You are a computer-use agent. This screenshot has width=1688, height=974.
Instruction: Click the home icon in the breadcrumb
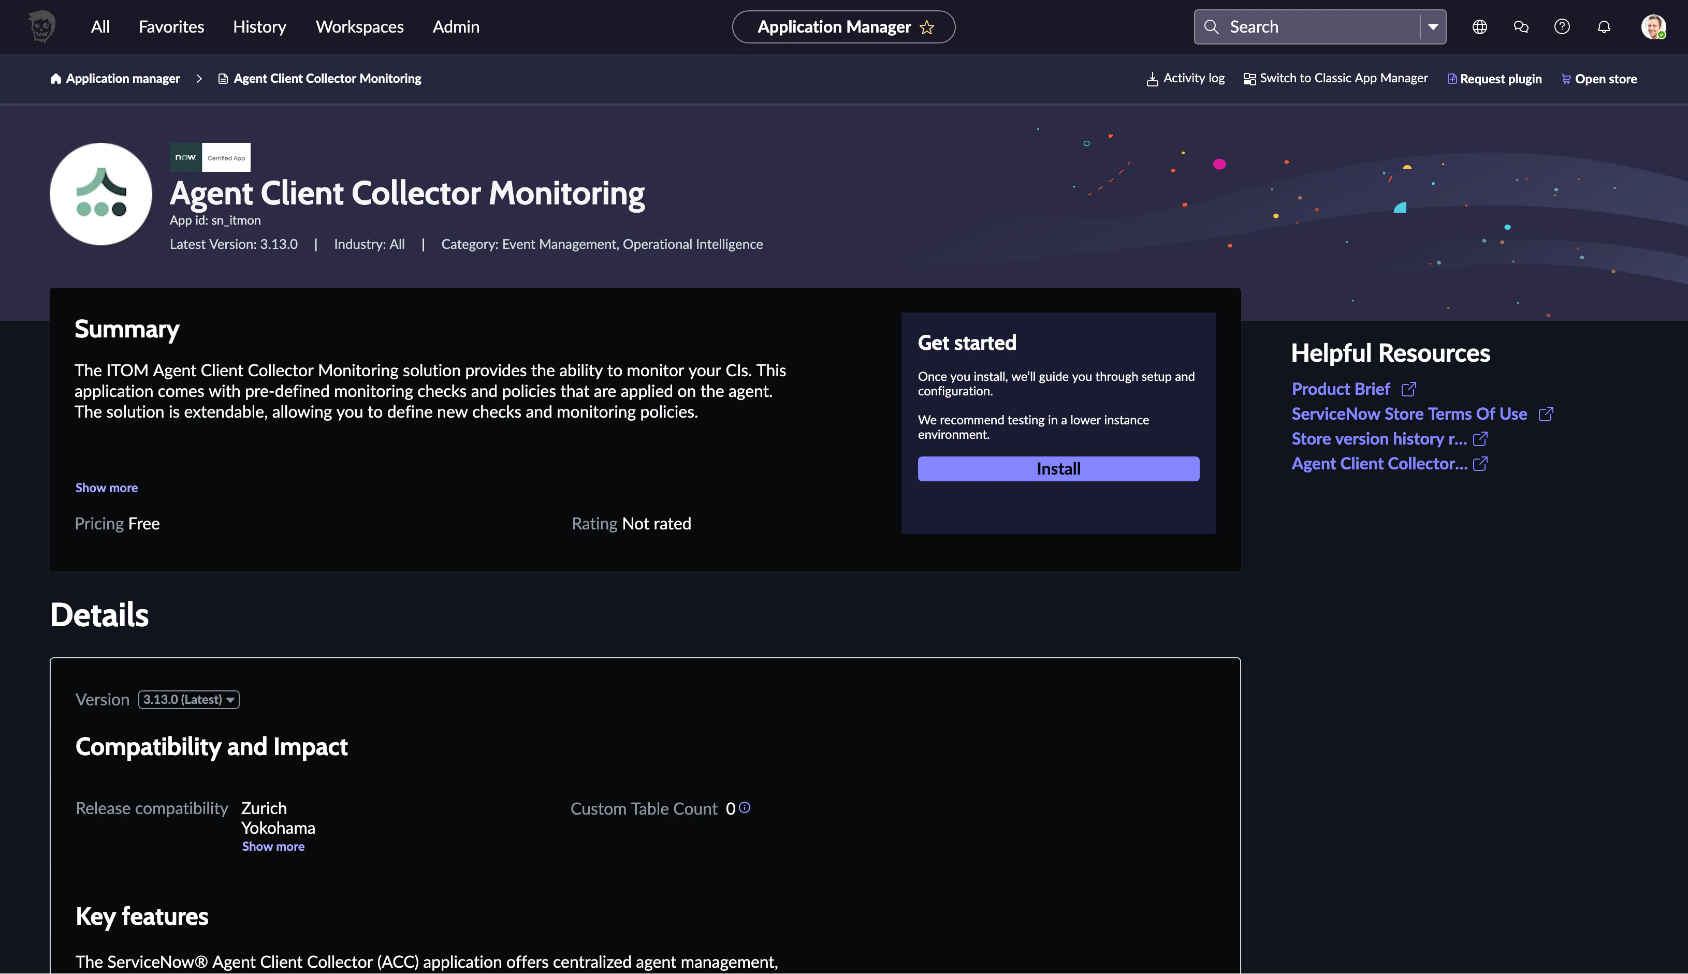(x=55, y=79)
